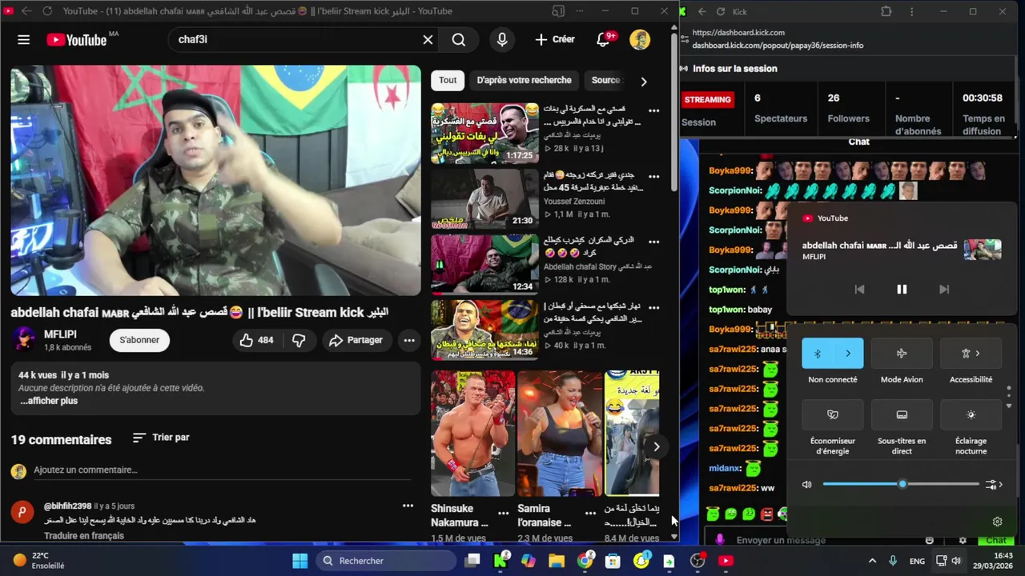Open the 12:34 Abdellah chafai Story thumbnail
This screenshot has height=576, width=1025.
pos(484,266)
